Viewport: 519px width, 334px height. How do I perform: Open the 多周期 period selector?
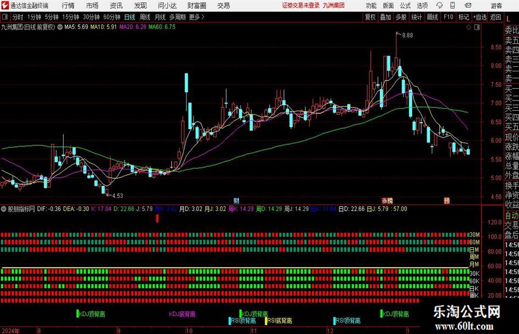(x=177, y=17)
